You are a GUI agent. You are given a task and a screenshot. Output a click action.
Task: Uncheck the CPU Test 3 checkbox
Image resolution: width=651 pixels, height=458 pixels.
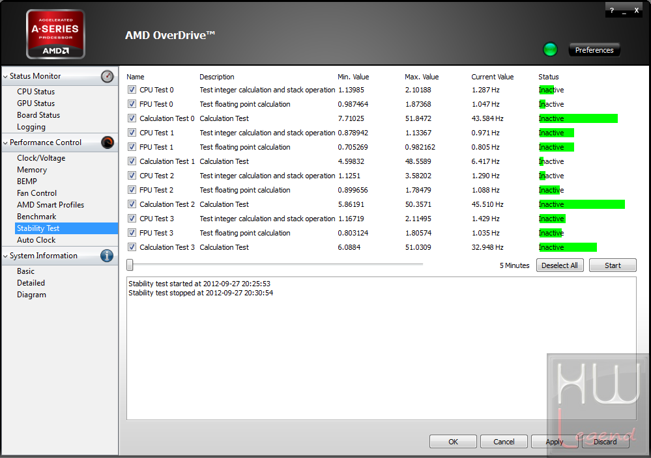pyautogui.click(x=132, y=219)
